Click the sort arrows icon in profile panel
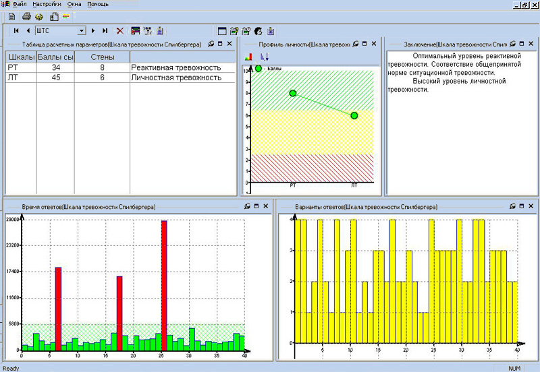540x372 pixels. pos(264,57)
